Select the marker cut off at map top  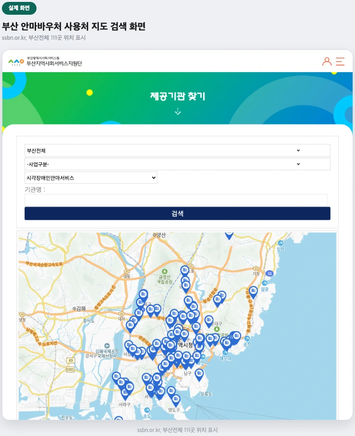pos(229,235)
